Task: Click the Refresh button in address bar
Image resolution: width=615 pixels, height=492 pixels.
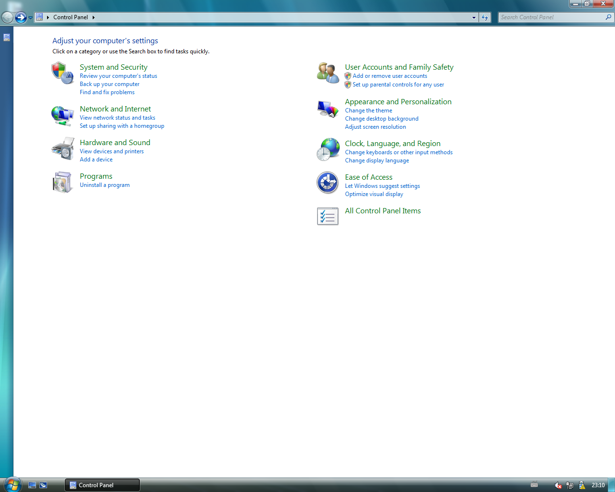Action: pos(485,17)
